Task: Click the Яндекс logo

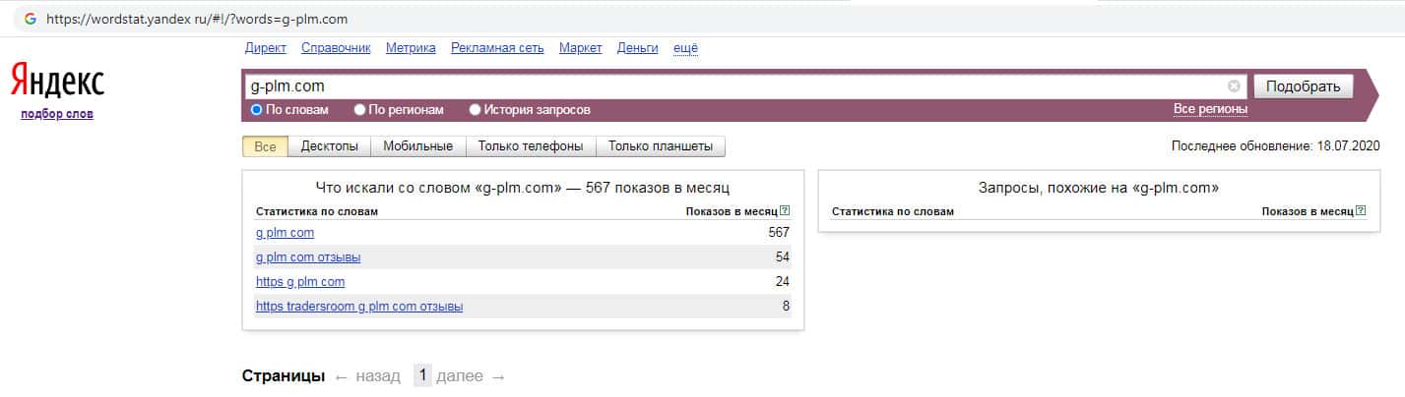Action: click(57, 82)
